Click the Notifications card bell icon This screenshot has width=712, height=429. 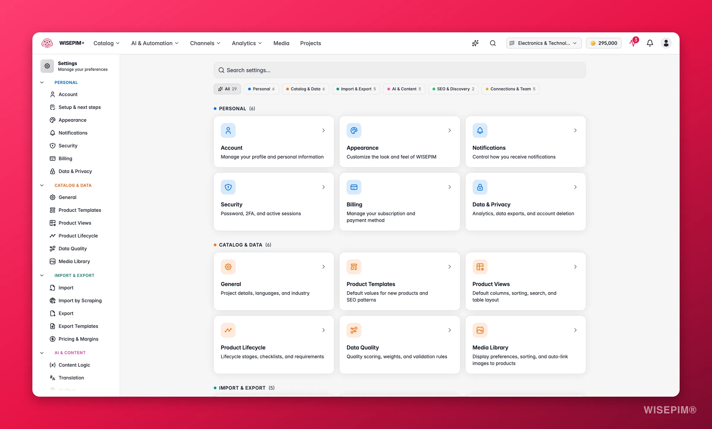pyautogui.click(x=480, y=130)
